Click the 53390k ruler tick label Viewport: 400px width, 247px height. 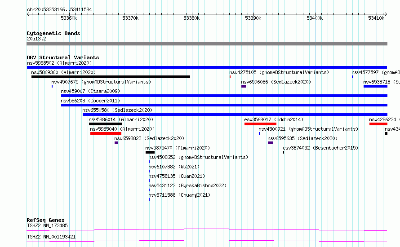click(253, 18)
